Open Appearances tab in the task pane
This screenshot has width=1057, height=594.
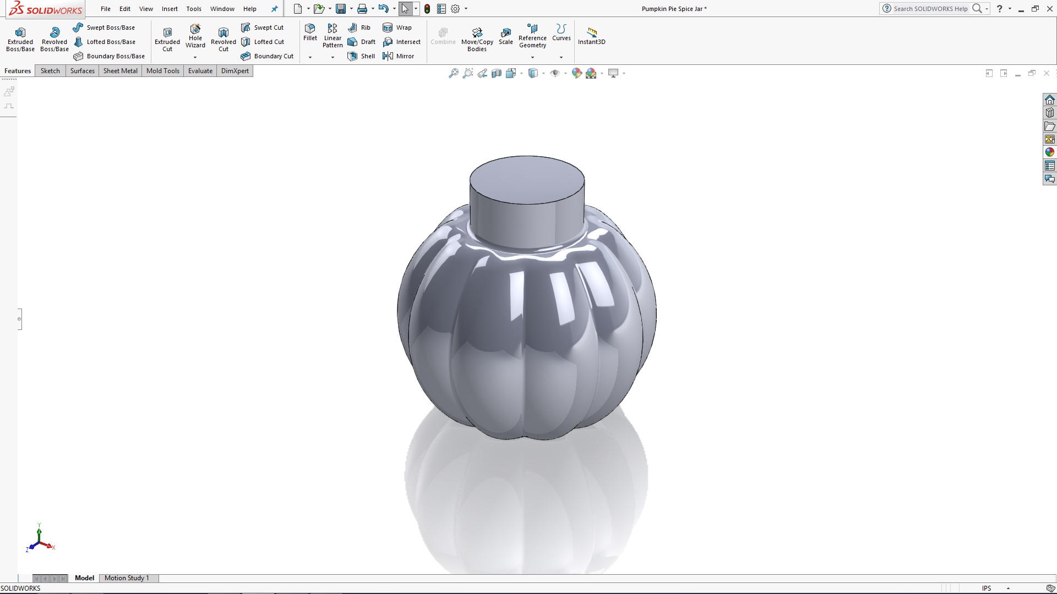click(x=1050, y=152)
